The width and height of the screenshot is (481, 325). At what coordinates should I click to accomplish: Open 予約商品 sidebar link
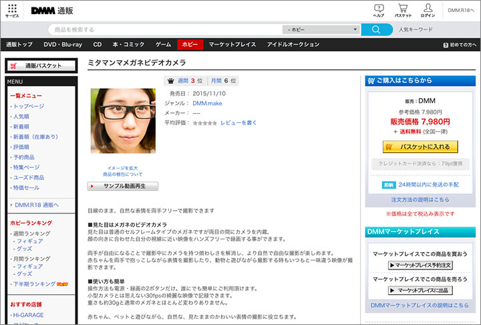coord(24,157)
